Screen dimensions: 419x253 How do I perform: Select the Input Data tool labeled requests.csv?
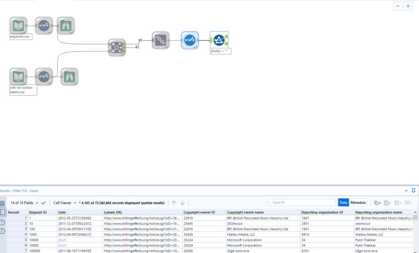pyautogui.click(x=18, y=26)
